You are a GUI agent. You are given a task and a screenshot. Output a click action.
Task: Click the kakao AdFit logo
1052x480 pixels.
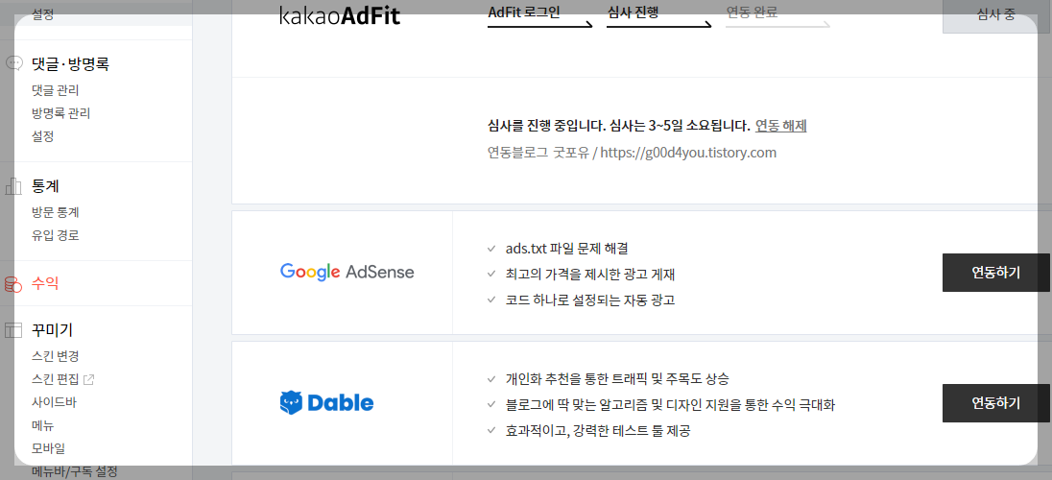pyautogui.click(x=340, y=14)
